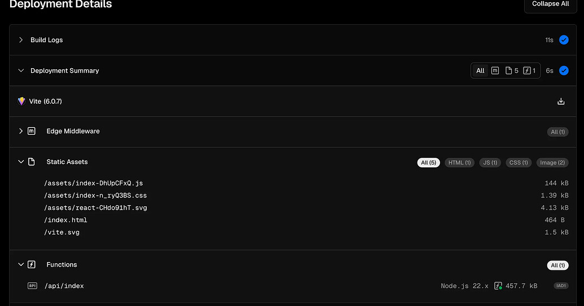
Task: Select the HTML (1) asset filter
Action: [x=459, y=162]
